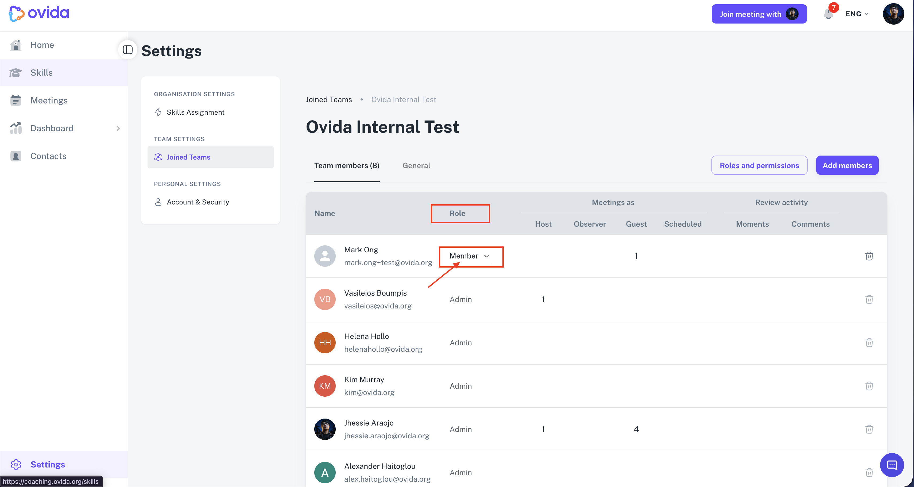Click Mark Ong's default avatar
914x487 pixels.
(x=325, y=256)
